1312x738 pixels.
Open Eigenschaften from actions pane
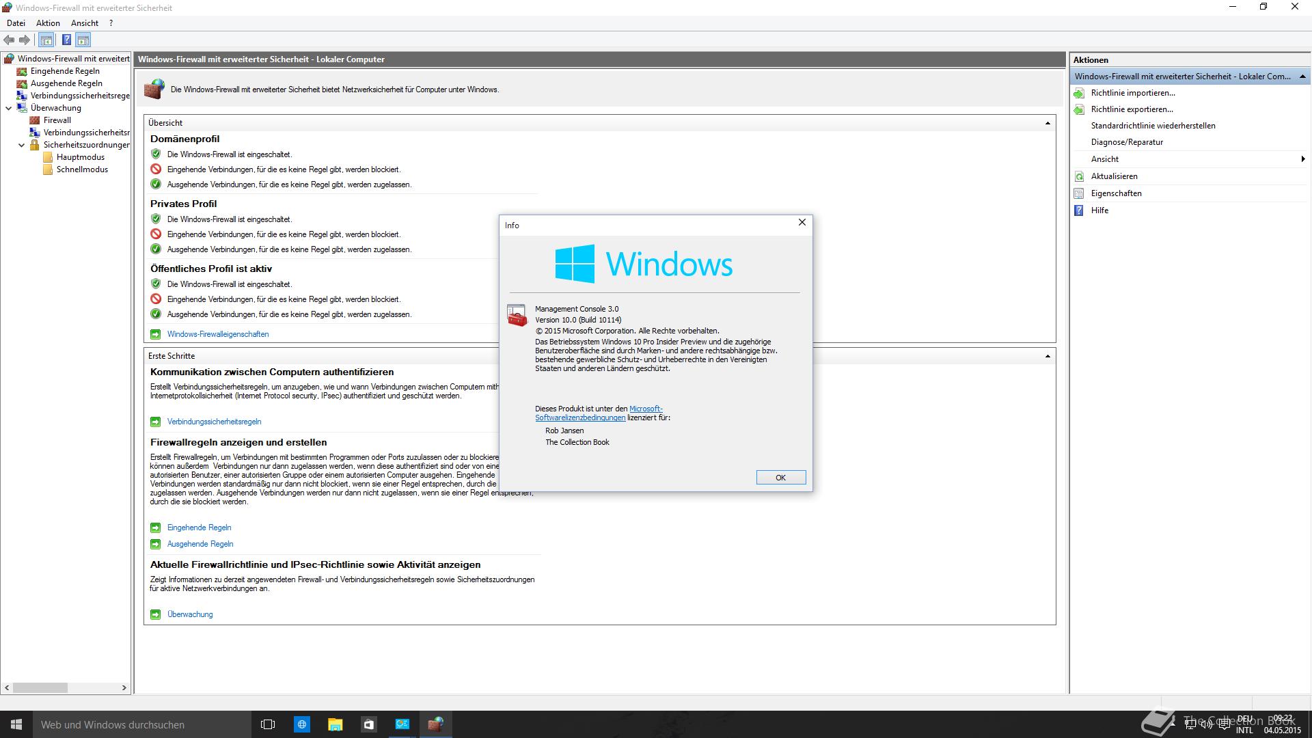(1116, 193)
